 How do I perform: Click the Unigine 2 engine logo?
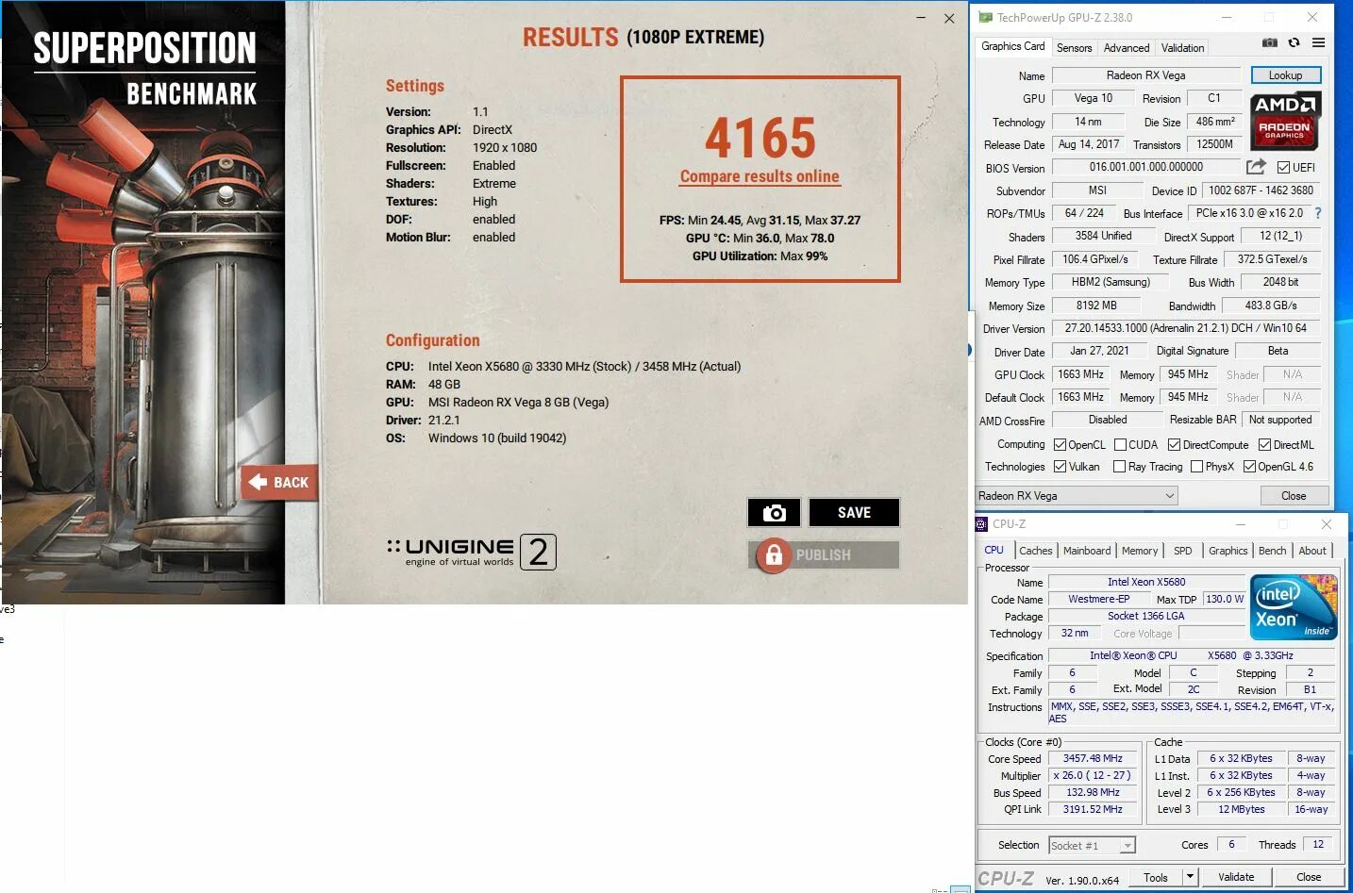(x=471, y=552)
